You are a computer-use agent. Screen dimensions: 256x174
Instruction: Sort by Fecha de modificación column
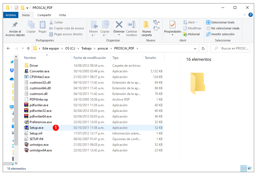click(x=90, y=58)
